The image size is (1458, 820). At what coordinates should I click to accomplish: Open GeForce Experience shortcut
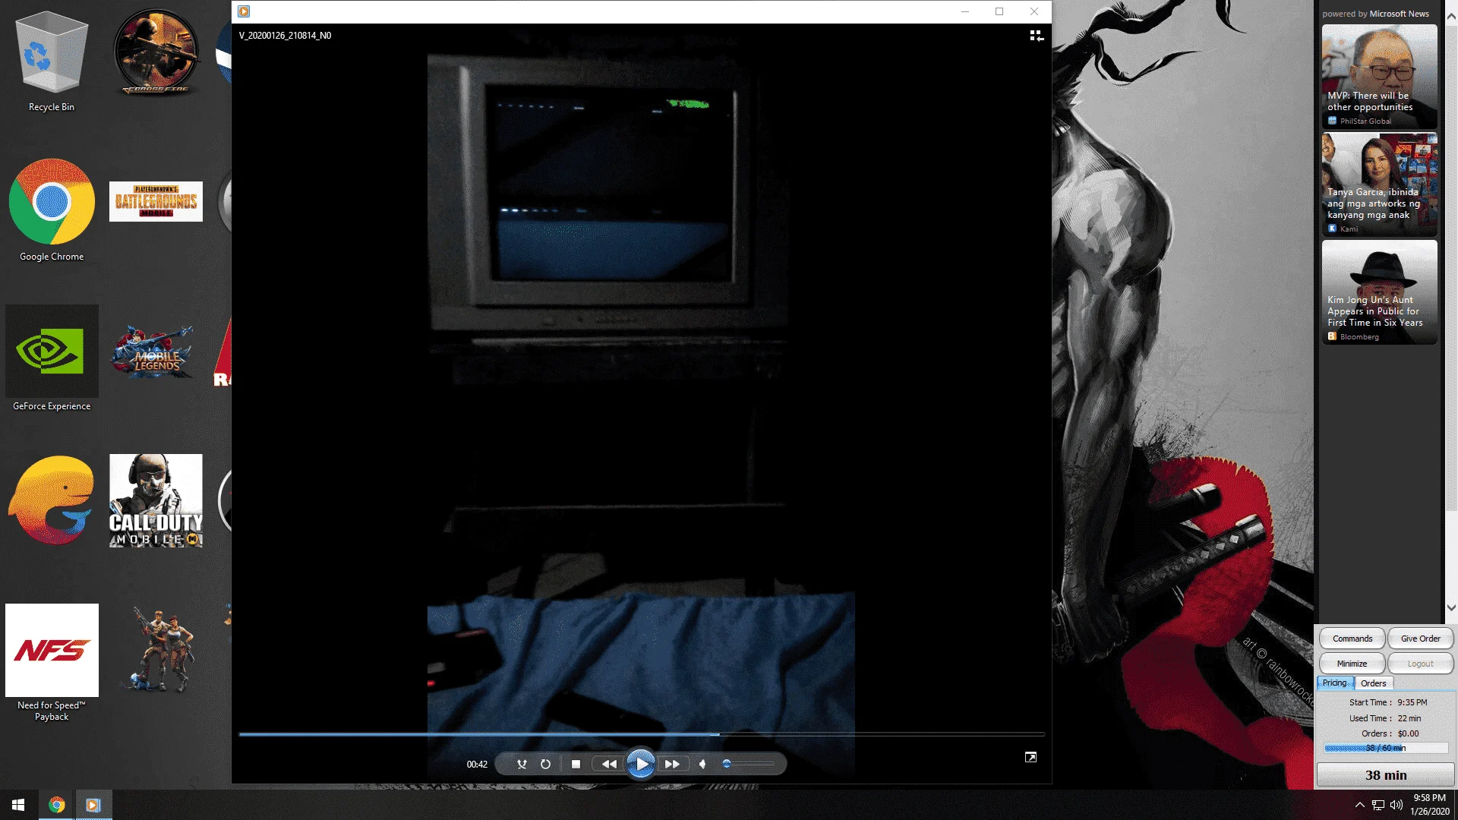coord(52,358)
